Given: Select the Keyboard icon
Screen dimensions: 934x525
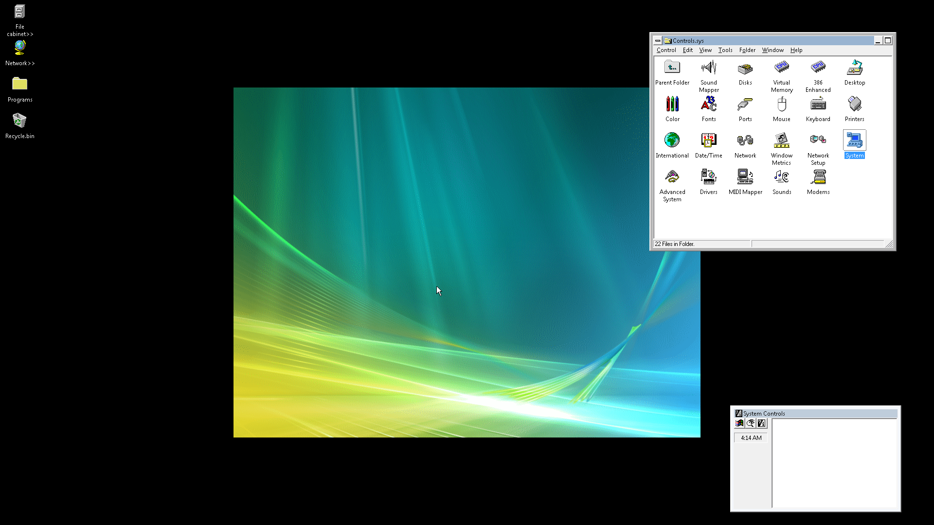Looking at the screenshot, I should pos(818,104).
